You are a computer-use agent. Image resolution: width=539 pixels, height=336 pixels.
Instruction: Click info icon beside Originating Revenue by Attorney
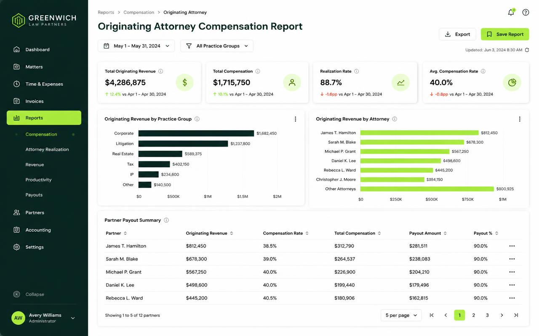(x=395, y=119)
